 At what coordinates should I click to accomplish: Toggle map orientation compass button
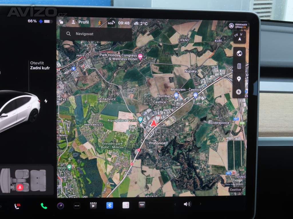click(x=239, y=37)
